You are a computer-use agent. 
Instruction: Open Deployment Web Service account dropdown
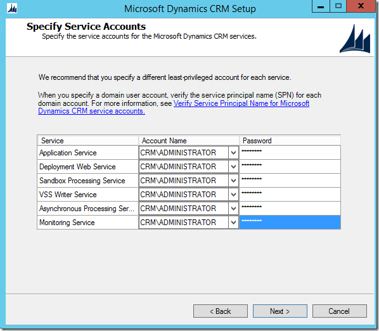(233, 167)
